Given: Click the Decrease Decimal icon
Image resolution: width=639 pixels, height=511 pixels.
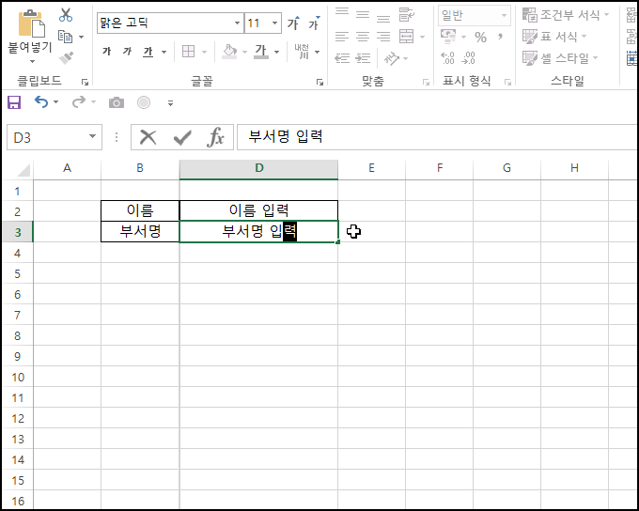Looking at the screenshot, I should tap(468, 58).
